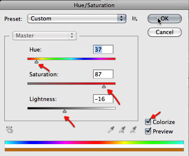Select the plain eyedropper tool
Viewport: 189px width, 156px height.
tap(111, 129)
